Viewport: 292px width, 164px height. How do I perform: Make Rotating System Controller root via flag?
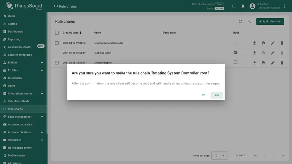(264, 43)
